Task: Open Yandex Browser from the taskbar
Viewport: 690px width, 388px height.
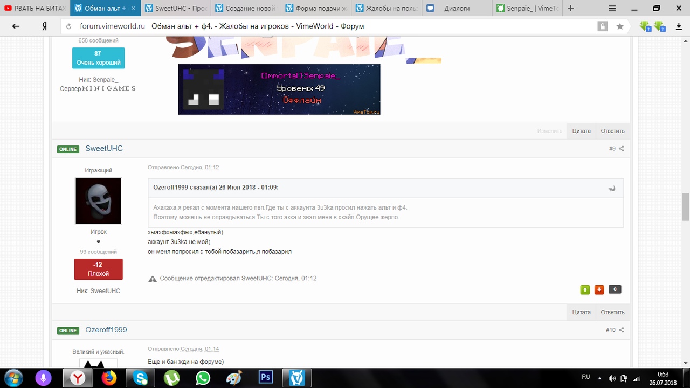Action: coord(78,378)
